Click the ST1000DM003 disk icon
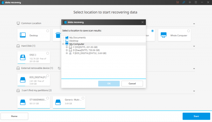The image size is (212, 122). click(x=23, y=102)
